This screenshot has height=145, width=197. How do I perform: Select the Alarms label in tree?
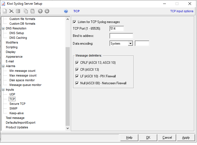[11, 66]
